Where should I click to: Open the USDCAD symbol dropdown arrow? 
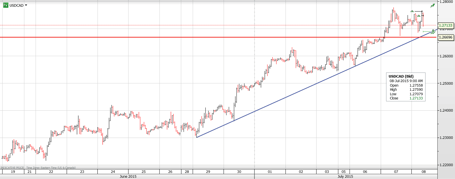[x=26, y=5]
